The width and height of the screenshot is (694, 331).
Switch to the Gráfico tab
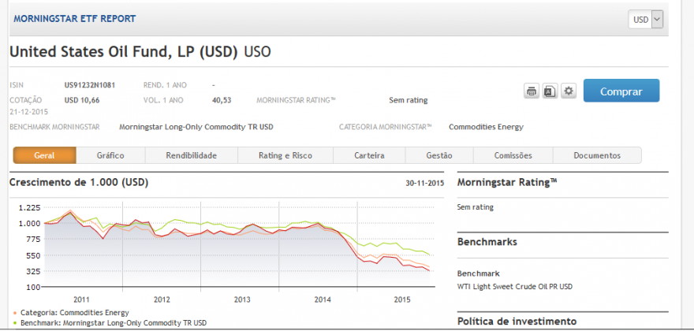(110, 155)
